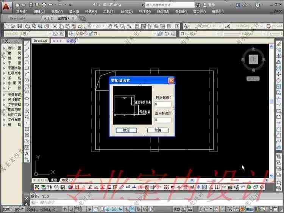
Task: Open the 比例 1:100 scale dropdown
Action: pos(13,209)
